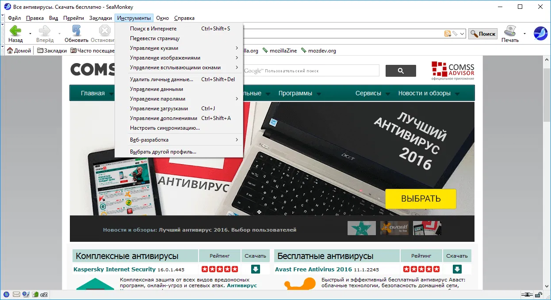Open the Правка menu
This screenshot has height=300, width=551.
pos(35,18)
